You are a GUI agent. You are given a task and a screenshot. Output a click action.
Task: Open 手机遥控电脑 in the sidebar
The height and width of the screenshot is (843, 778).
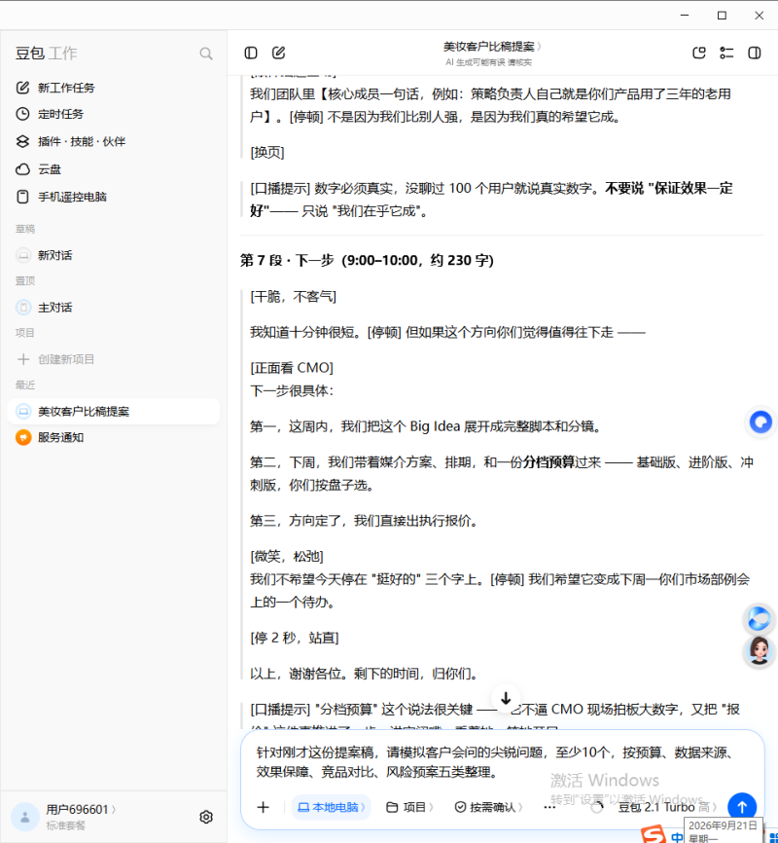(x=72, y=197)
